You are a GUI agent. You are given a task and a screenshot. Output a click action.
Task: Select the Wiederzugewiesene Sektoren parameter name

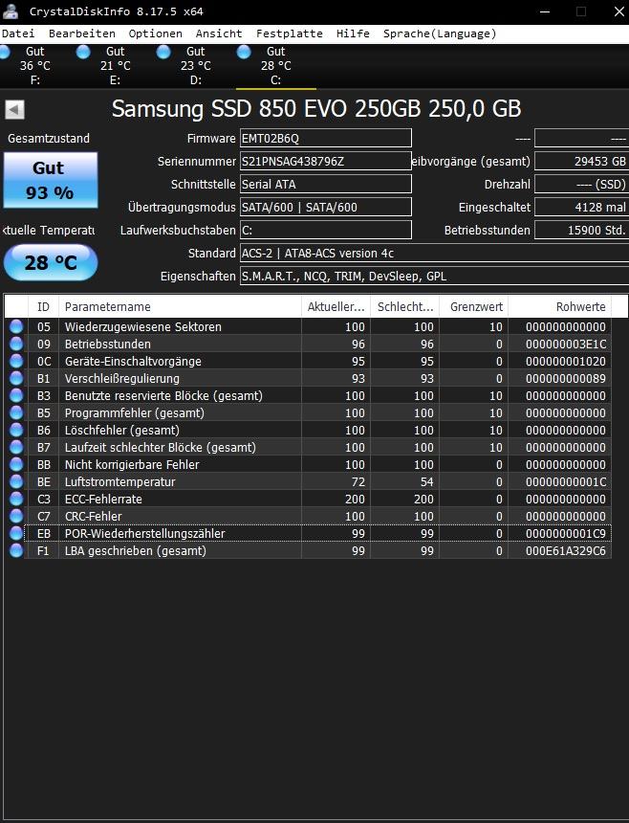click(143, 326)
